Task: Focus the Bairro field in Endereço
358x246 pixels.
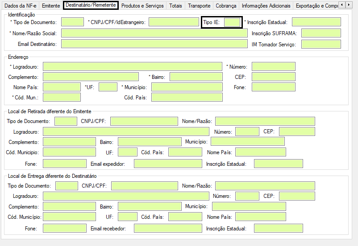Action: (196, 77)
